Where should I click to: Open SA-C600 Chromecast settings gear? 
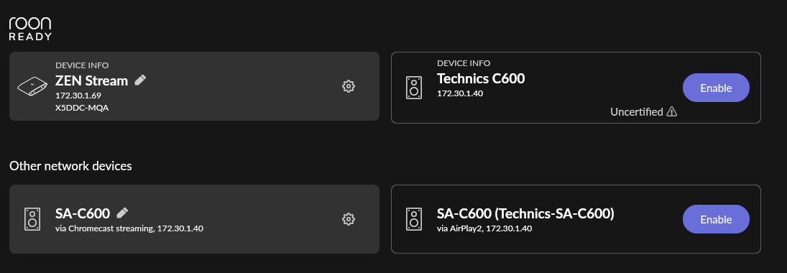click(349, 219)
